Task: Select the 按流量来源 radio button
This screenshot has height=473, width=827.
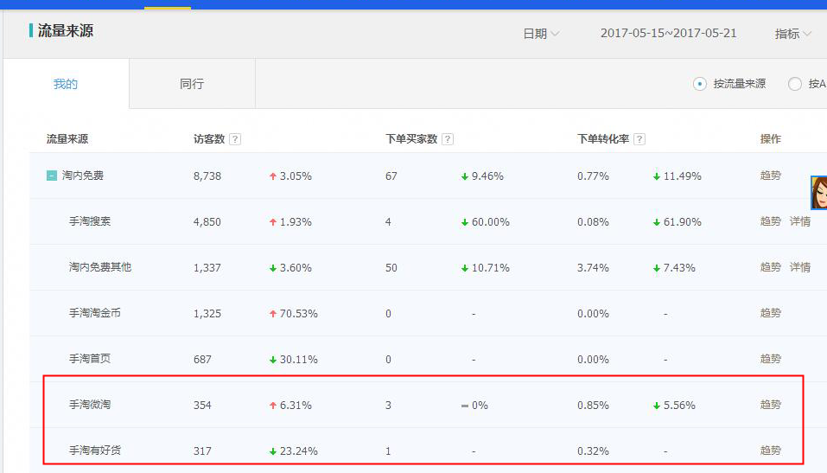Action: pos(700,84)
